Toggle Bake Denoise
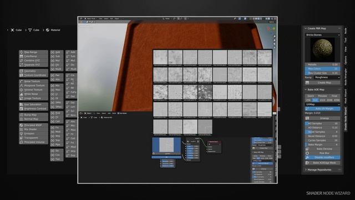Viewport: 355px width, 200px height. coord(322,149)
